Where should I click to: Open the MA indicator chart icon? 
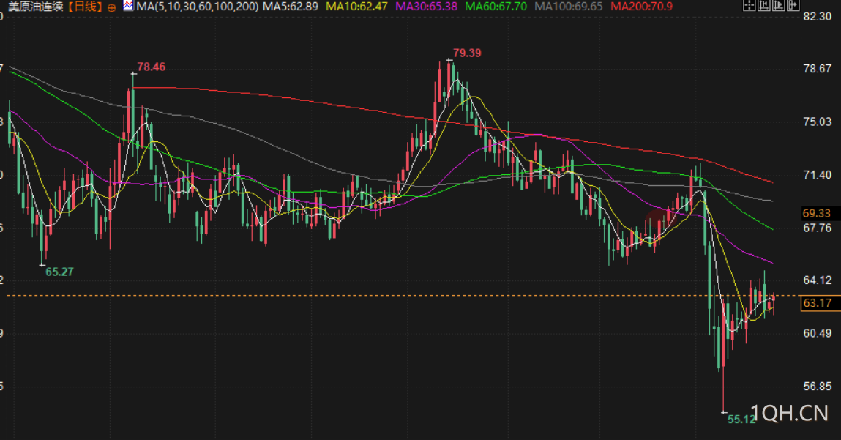128,6
